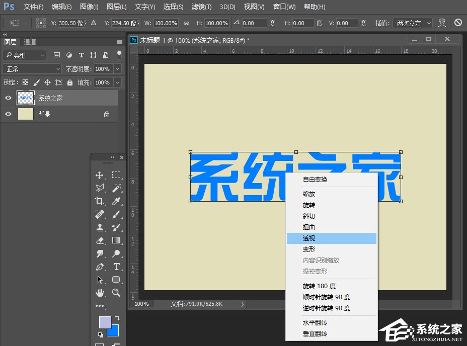Open the 滤镜 menu

click(x=201, y=7)
